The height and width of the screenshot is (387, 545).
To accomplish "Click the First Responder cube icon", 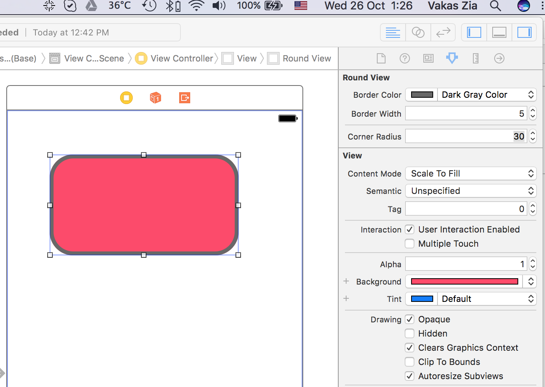I will (156, 97).
